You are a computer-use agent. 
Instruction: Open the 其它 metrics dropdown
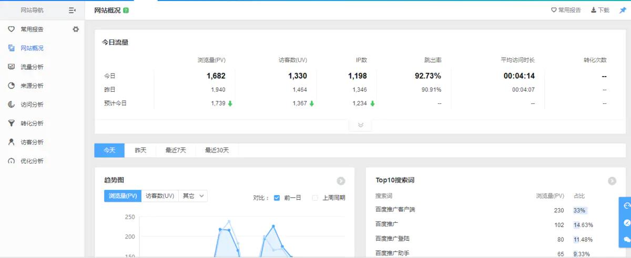click(193, 196)
